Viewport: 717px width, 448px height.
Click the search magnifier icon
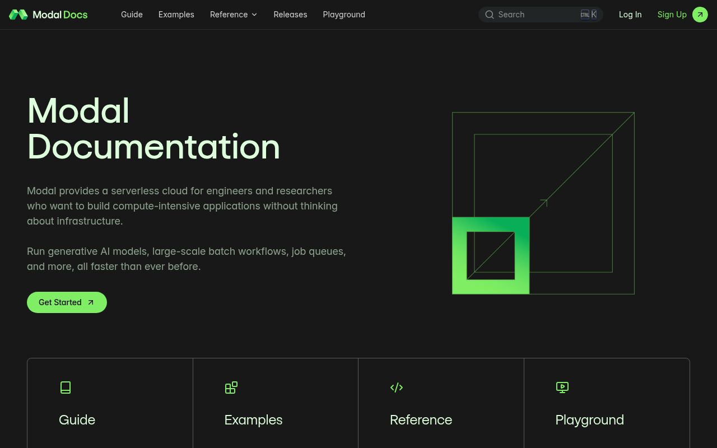click(490, 15)
